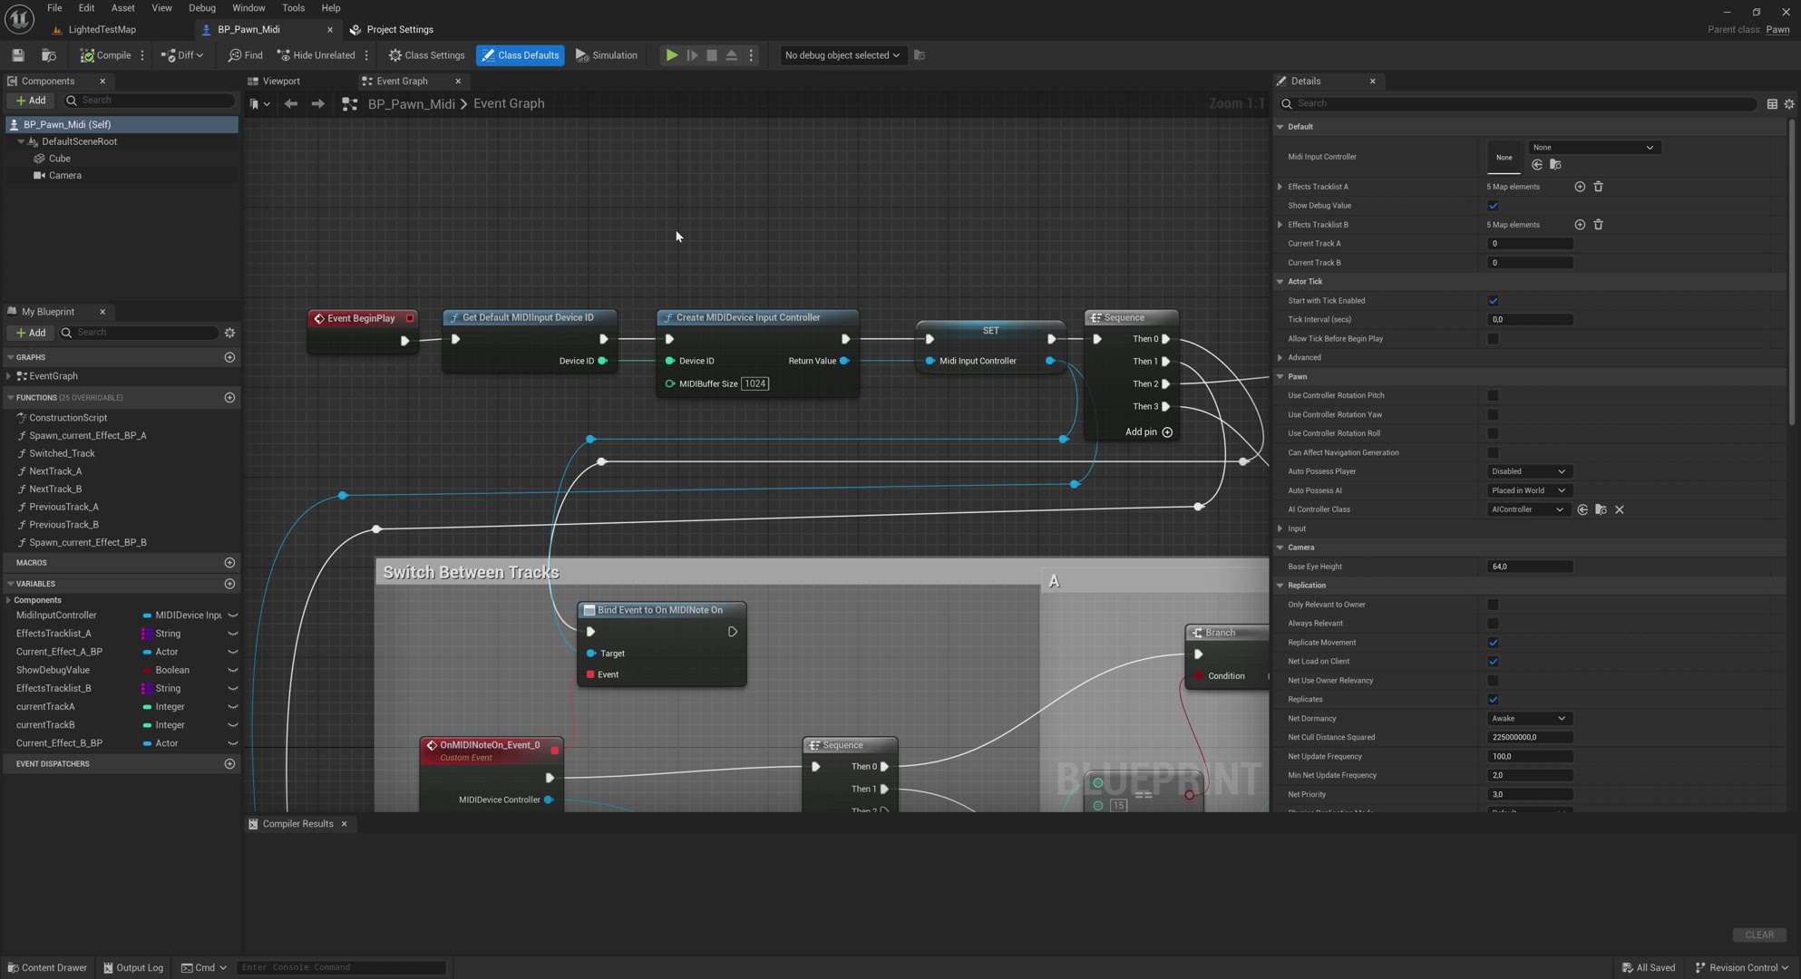Click the Save blueprint icon in the toolbar
Screen dimensions: 1801x979
click(17, 55)
